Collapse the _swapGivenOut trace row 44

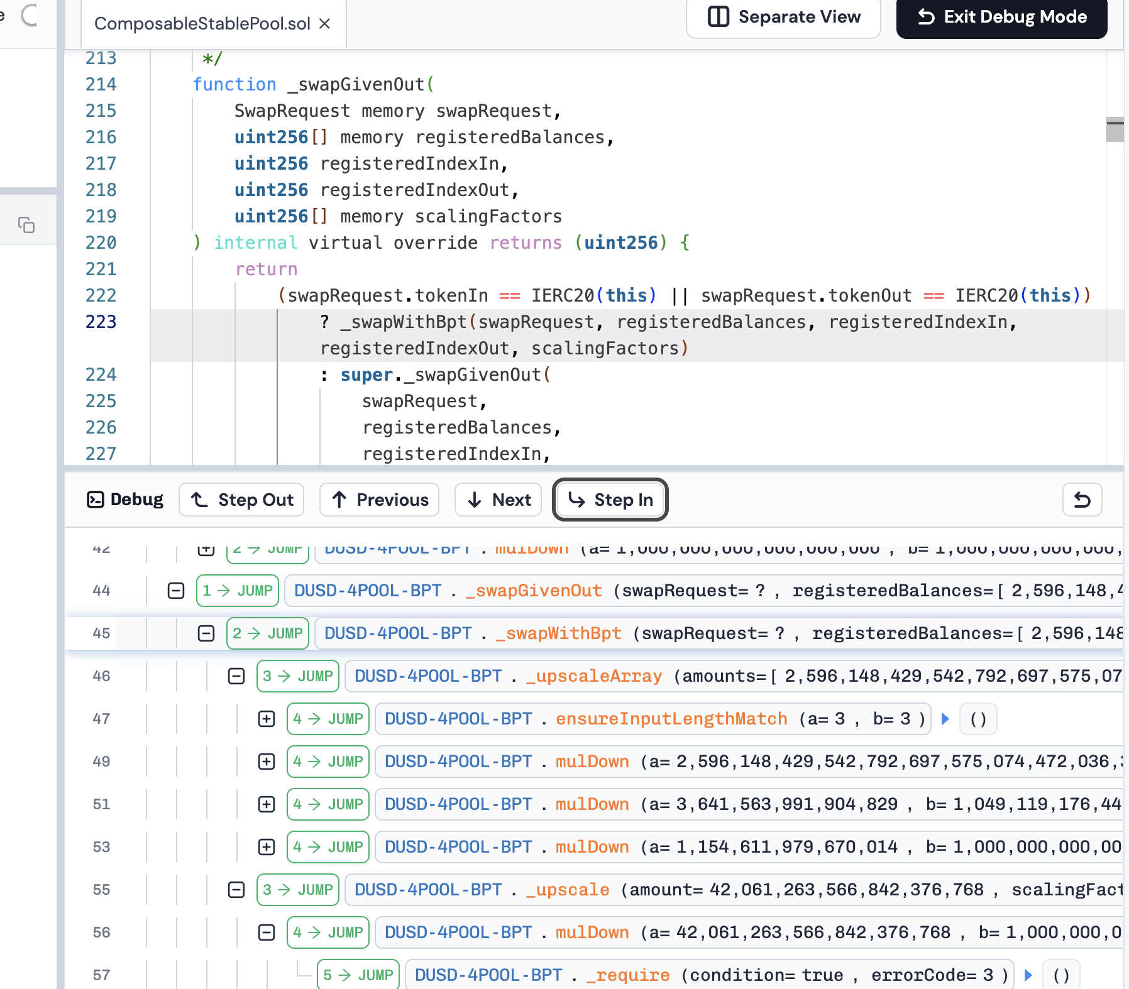click(176, 591)
